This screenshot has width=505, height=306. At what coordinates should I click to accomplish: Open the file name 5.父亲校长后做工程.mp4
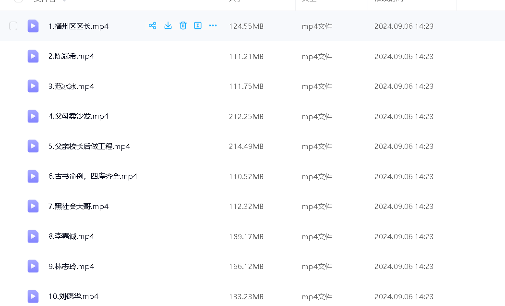click(89, 147)
